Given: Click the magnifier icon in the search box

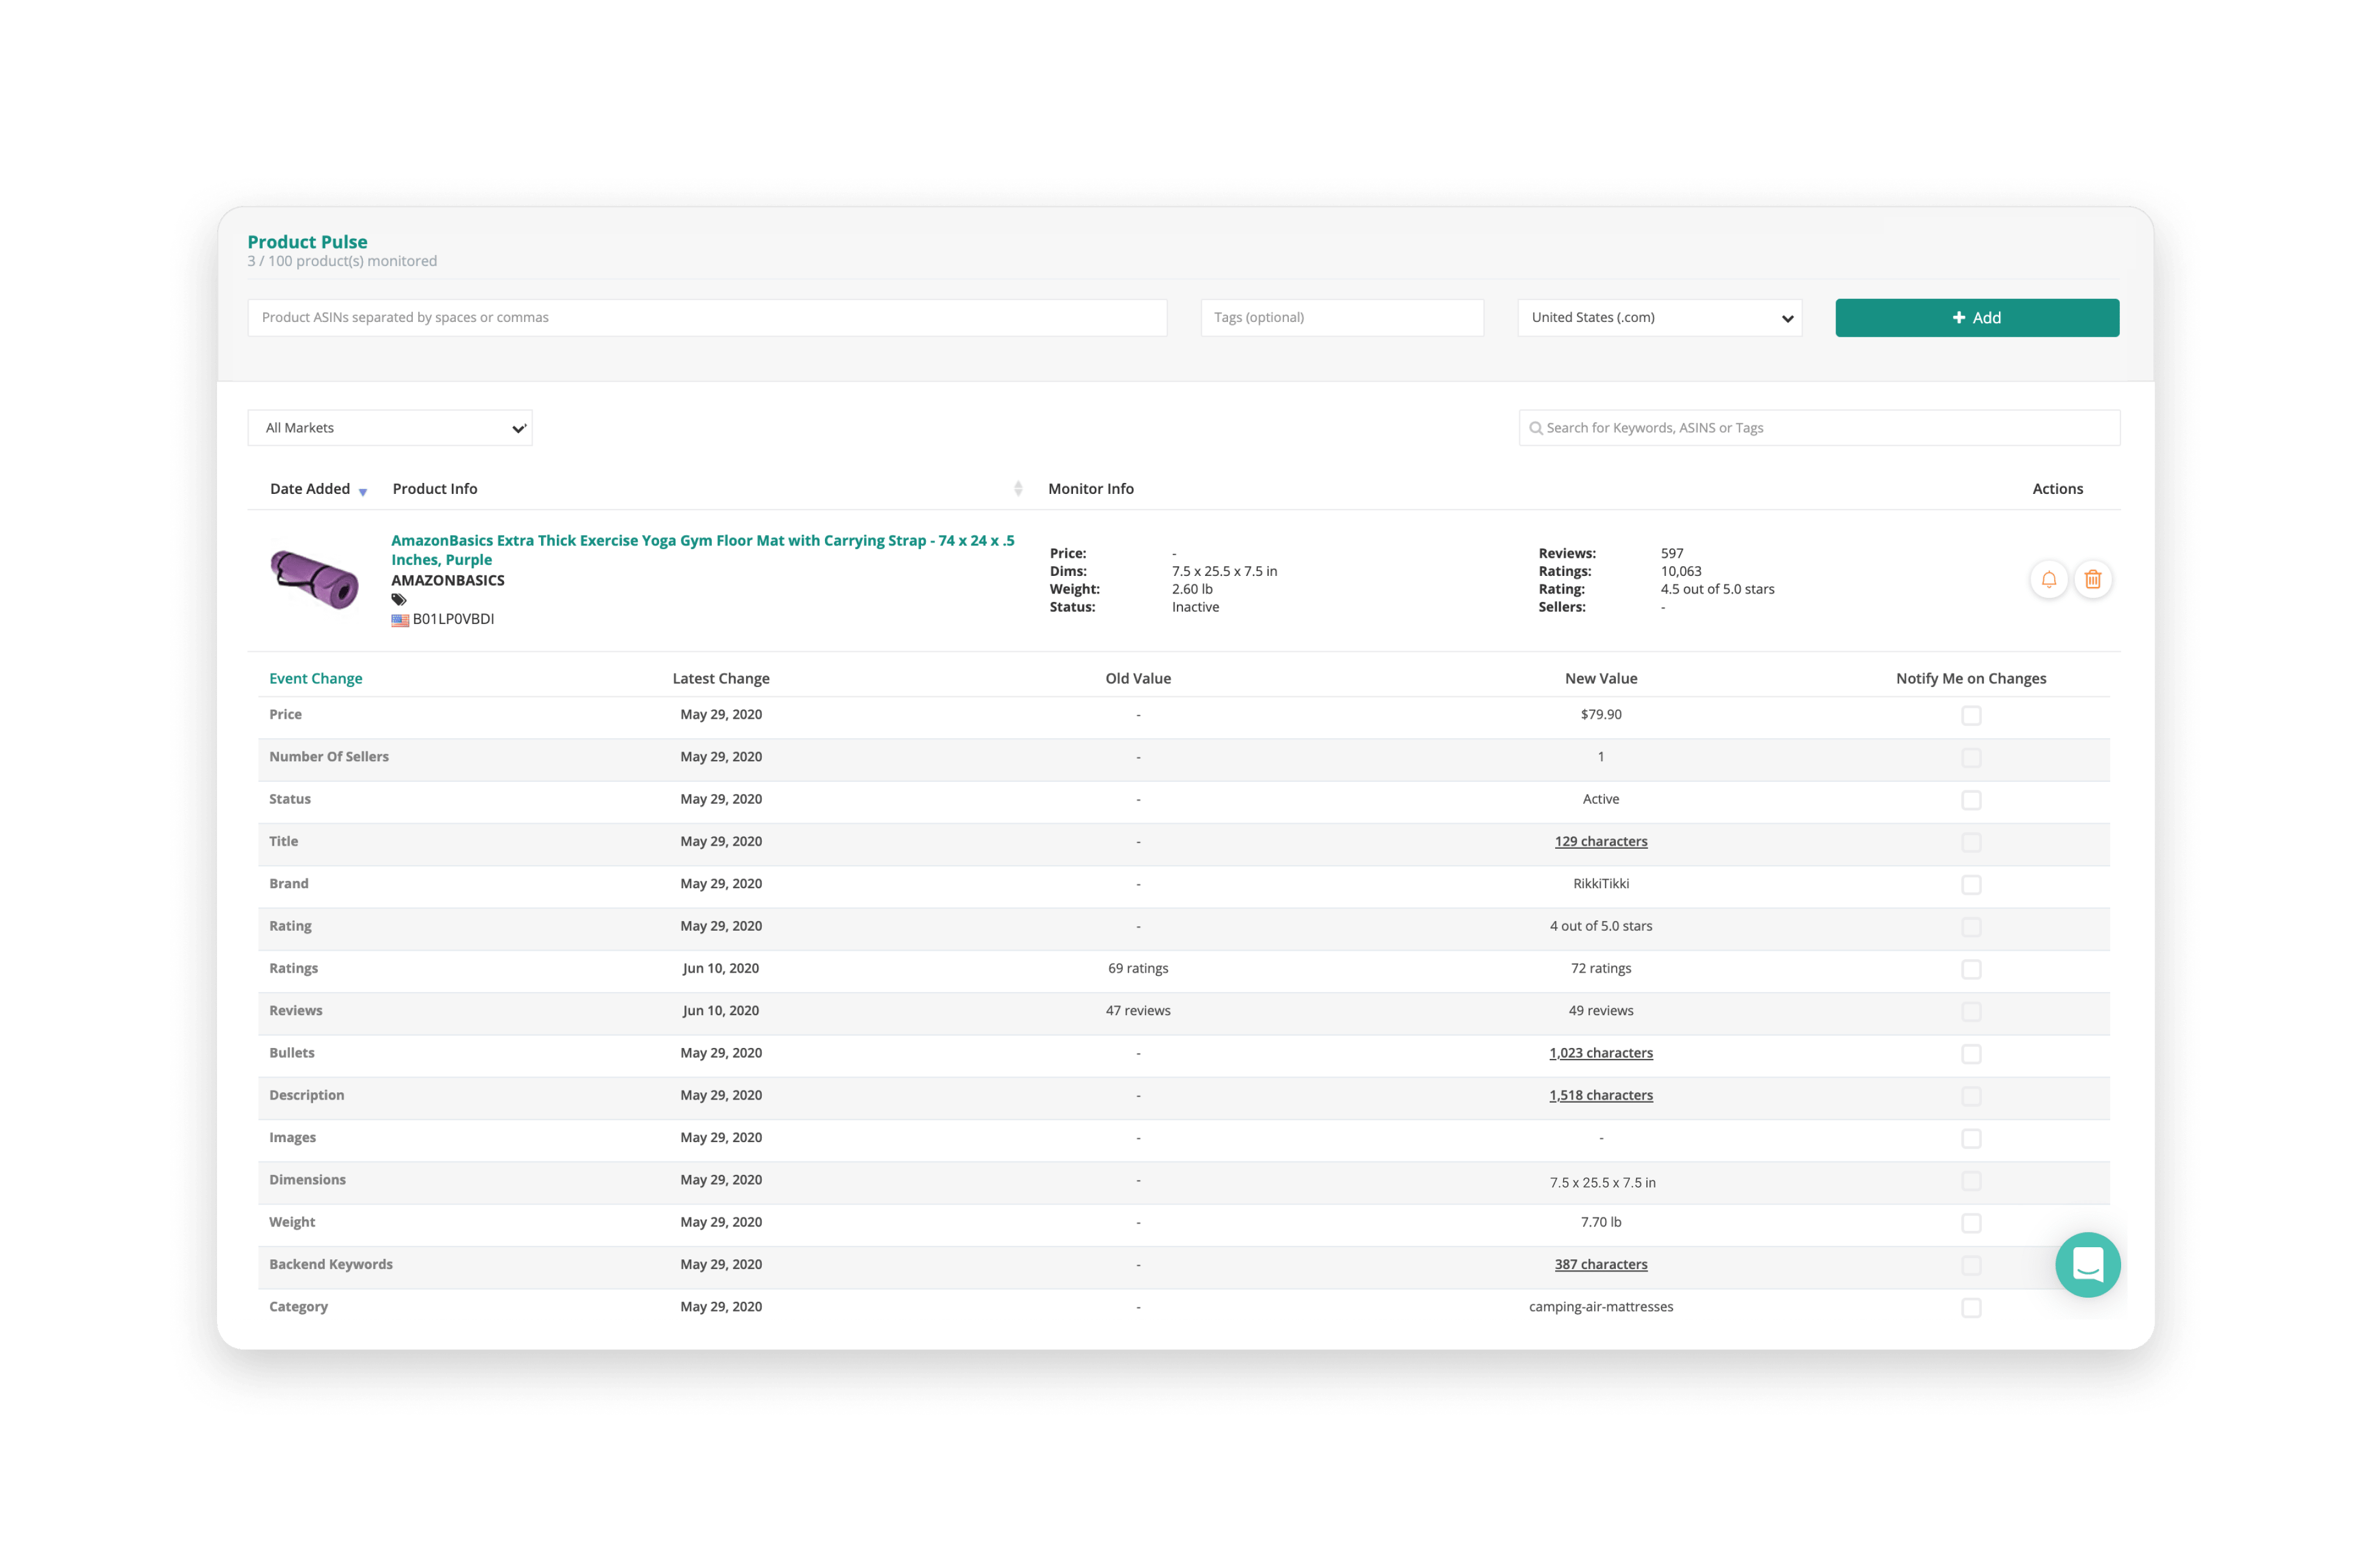Looking at the screenshot, I should pyautogui.click(x=1536, y=428).
